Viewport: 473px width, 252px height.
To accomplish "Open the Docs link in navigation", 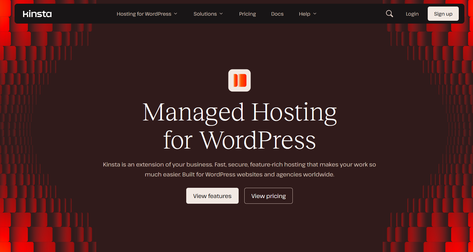I will [x=277, y=14].
